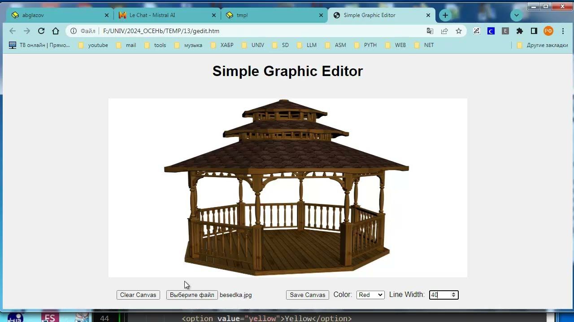
Task: Translate this page with the translate icon
Action: click(x=430, y=31)
